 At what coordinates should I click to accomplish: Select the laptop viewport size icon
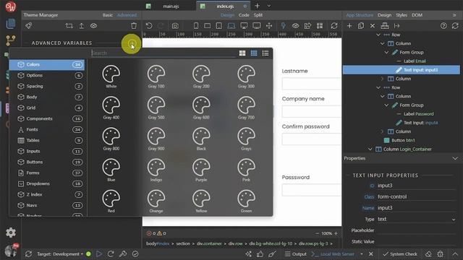pyautogui.click(x=231, y=26)
